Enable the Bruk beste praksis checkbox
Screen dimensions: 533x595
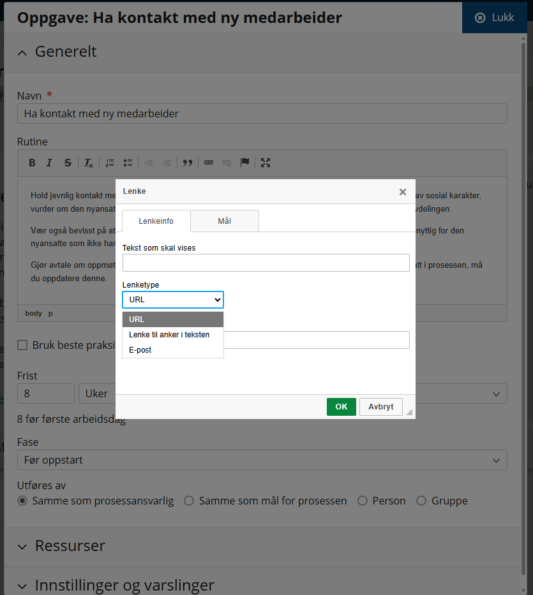(22, 345)
